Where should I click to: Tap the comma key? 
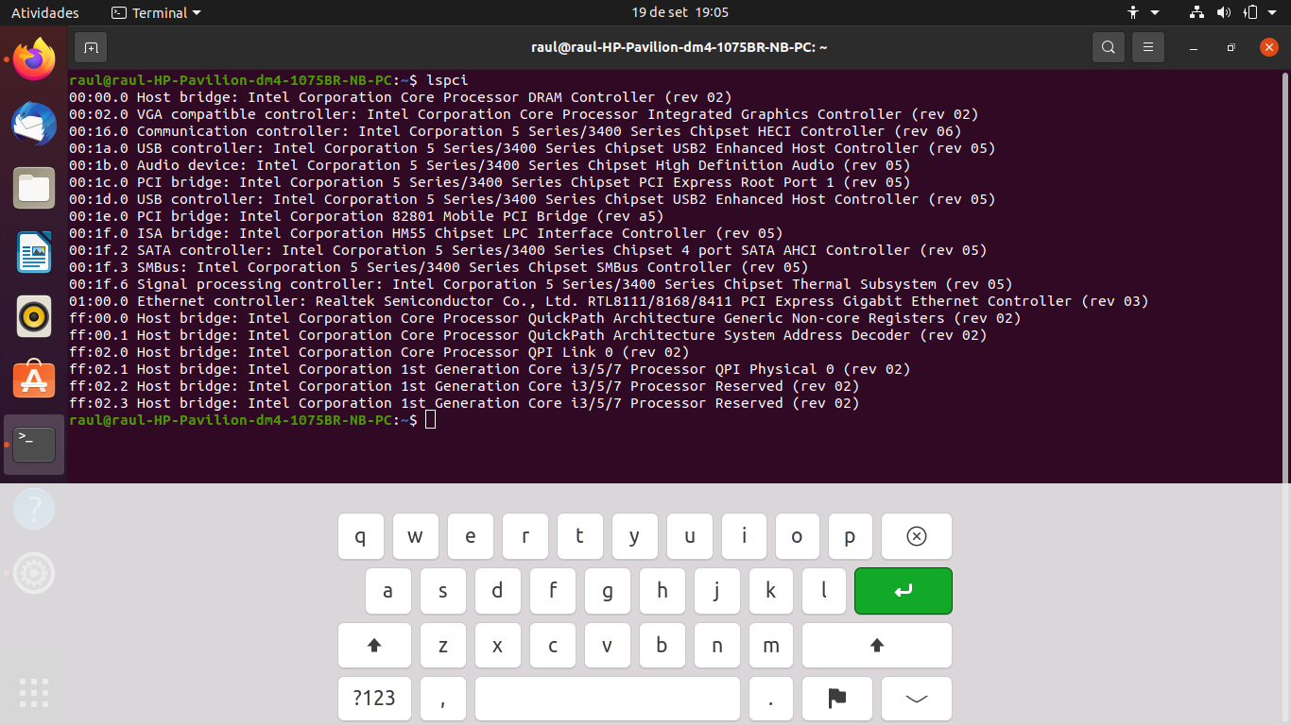click(x=442, y=700)
